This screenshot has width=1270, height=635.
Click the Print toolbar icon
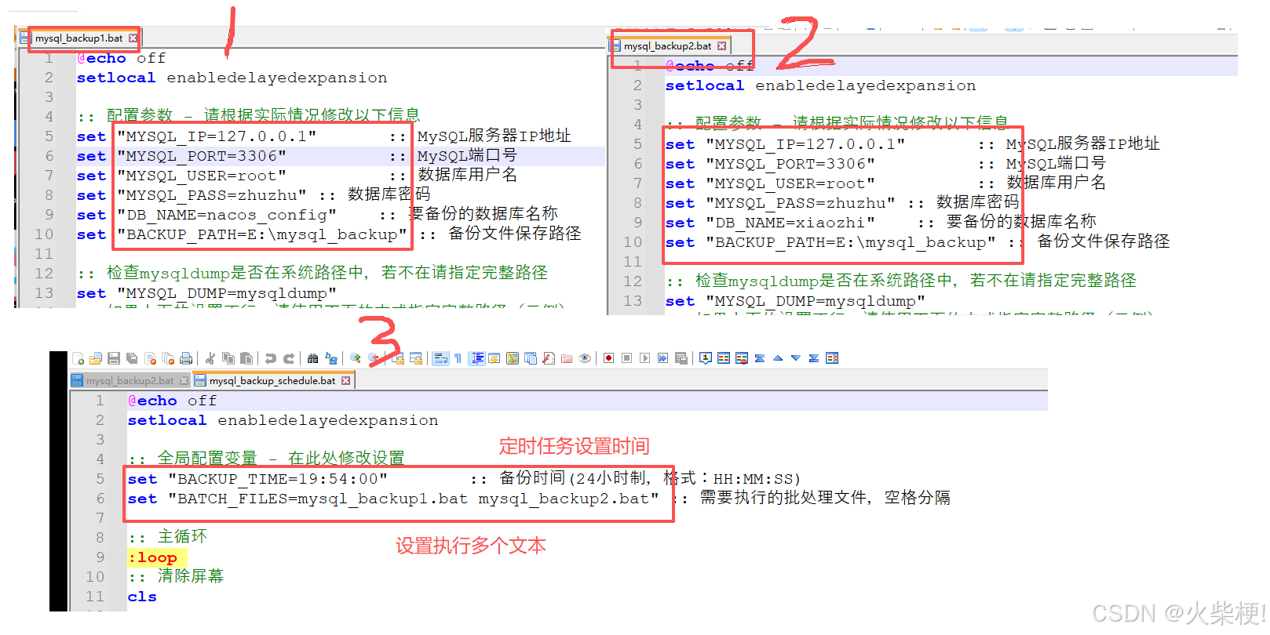[186, 358]
